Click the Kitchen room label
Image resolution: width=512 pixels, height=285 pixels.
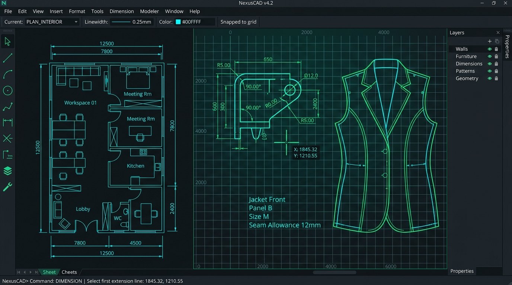pyautogui.click(x=135, y=166)
